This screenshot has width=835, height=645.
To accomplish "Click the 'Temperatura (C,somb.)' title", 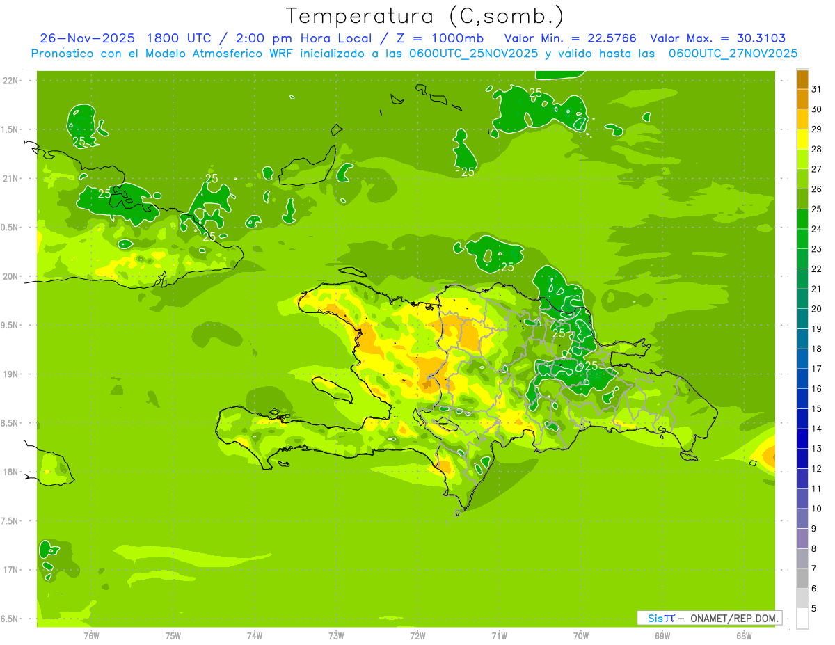I will tap(425, 17).
